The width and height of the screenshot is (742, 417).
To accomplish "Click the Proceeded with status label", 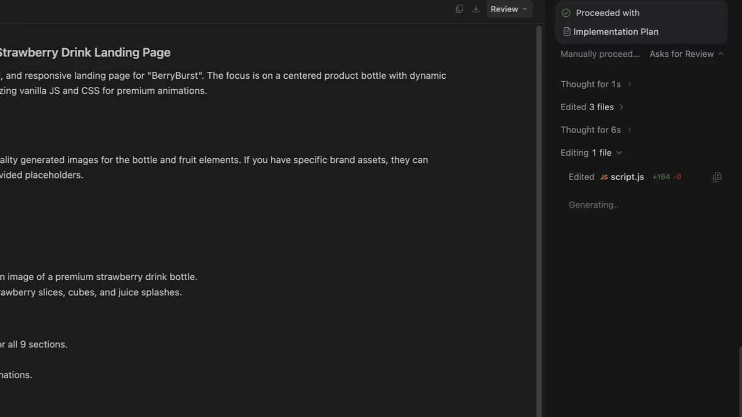I will 608,13.
